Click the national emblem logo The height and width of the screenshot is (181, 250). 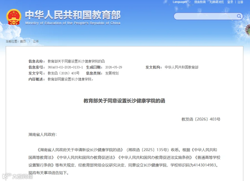pos(14,17)
